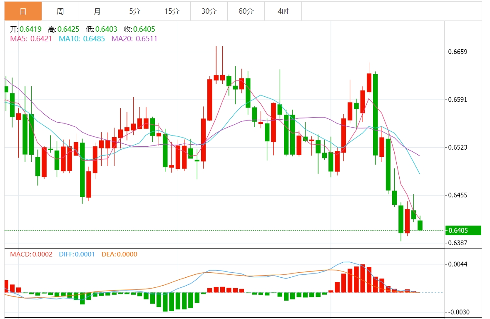Image resolution: width=490 pixels, height=319 pixels.
Task: Click the 0.6591 price axis label
Action: [458, 100]
